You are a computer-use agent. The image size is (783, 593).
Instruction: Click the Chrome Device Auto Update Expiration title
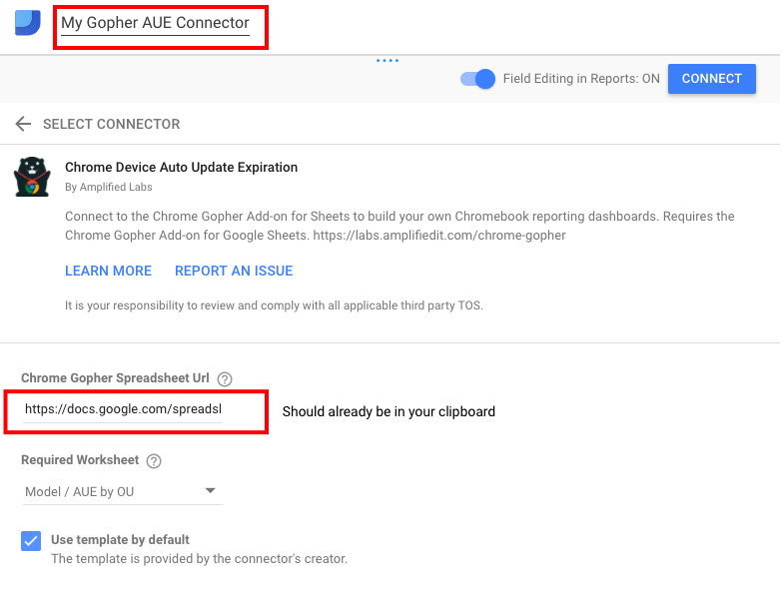tap(181, 168)
